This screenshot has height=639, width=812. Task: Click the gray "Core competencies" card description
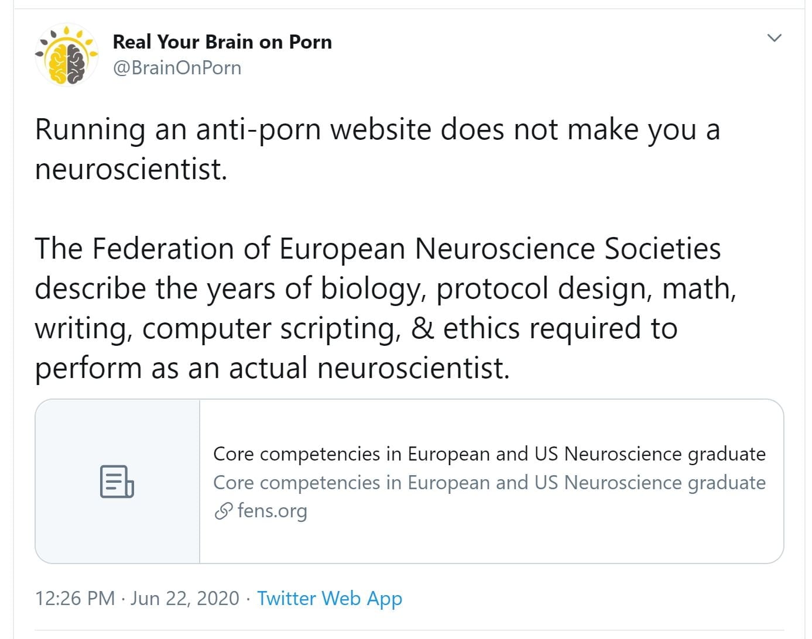pos(489,483)
